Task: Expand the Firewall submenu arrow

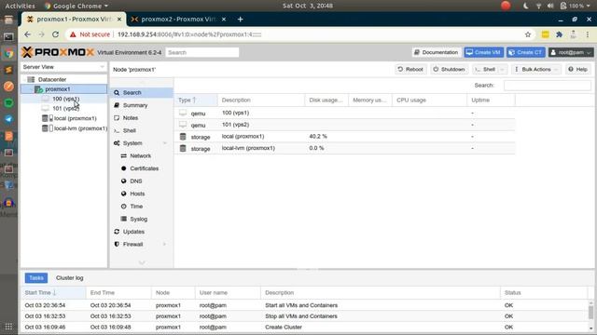Action: (165, 244)
